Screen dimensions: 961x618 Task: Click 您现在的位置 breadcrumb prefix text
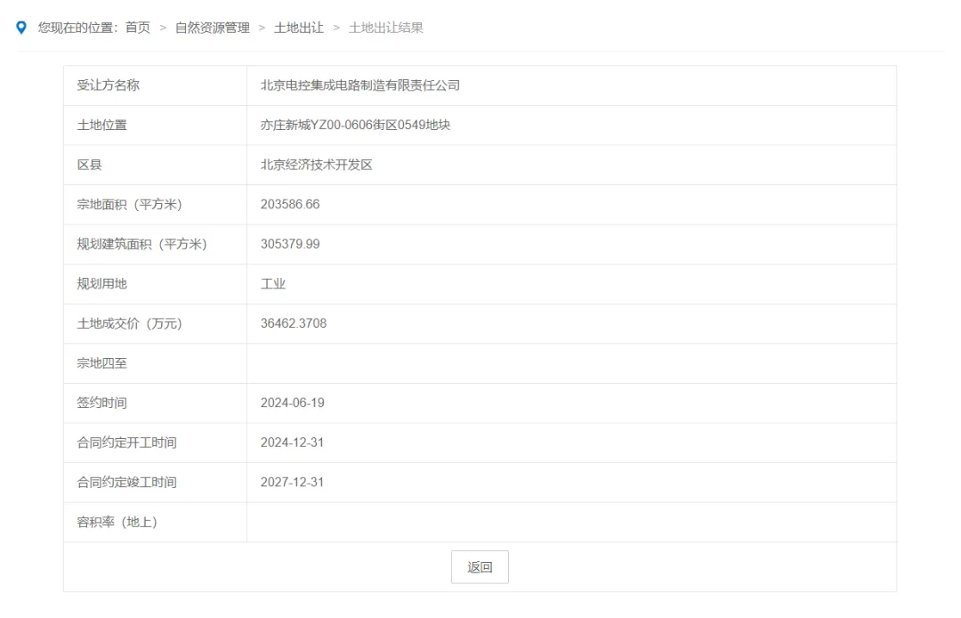77,28
